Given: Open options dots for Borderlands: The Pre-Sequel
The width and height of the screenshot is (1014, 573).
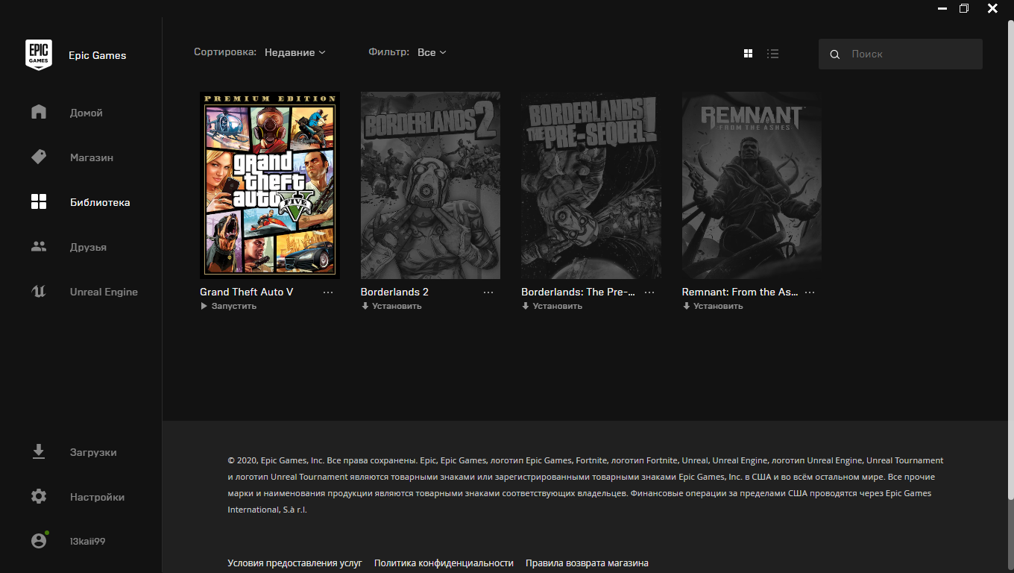Looking at the screenshot, I should point(649,292).
